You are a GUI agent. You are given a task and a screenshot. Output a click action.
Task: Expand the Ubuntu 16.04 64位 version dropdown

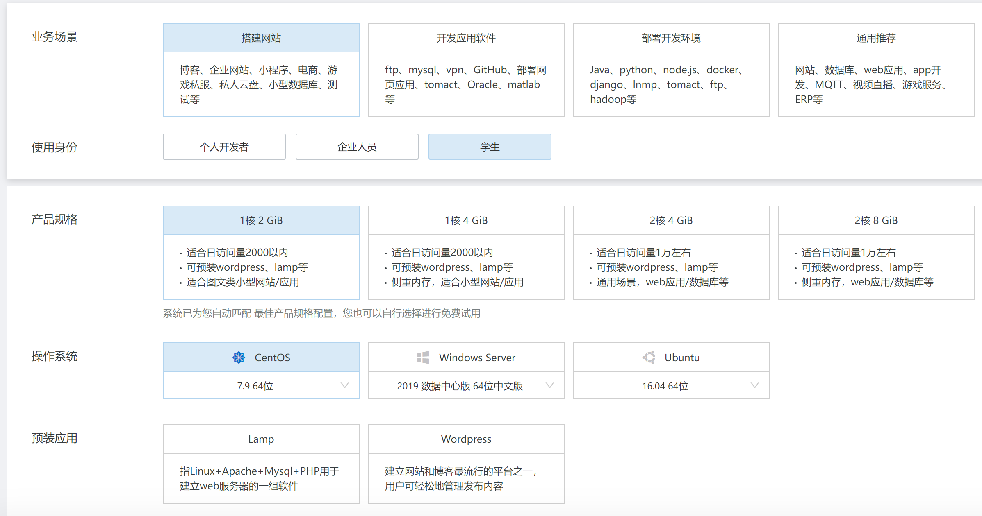(671, 386)
